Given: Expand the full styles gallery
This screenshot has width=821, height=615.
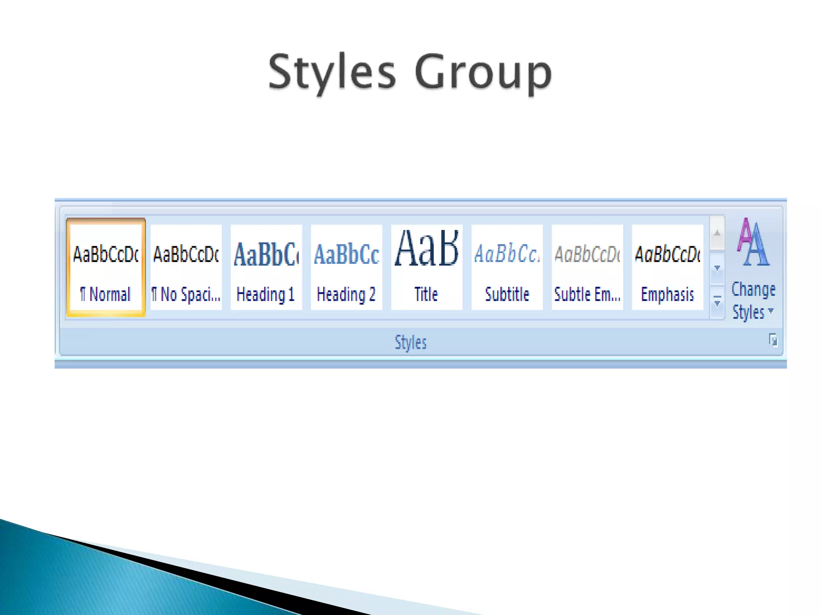Looking at the screenshot, I should [x=717, y=302].
